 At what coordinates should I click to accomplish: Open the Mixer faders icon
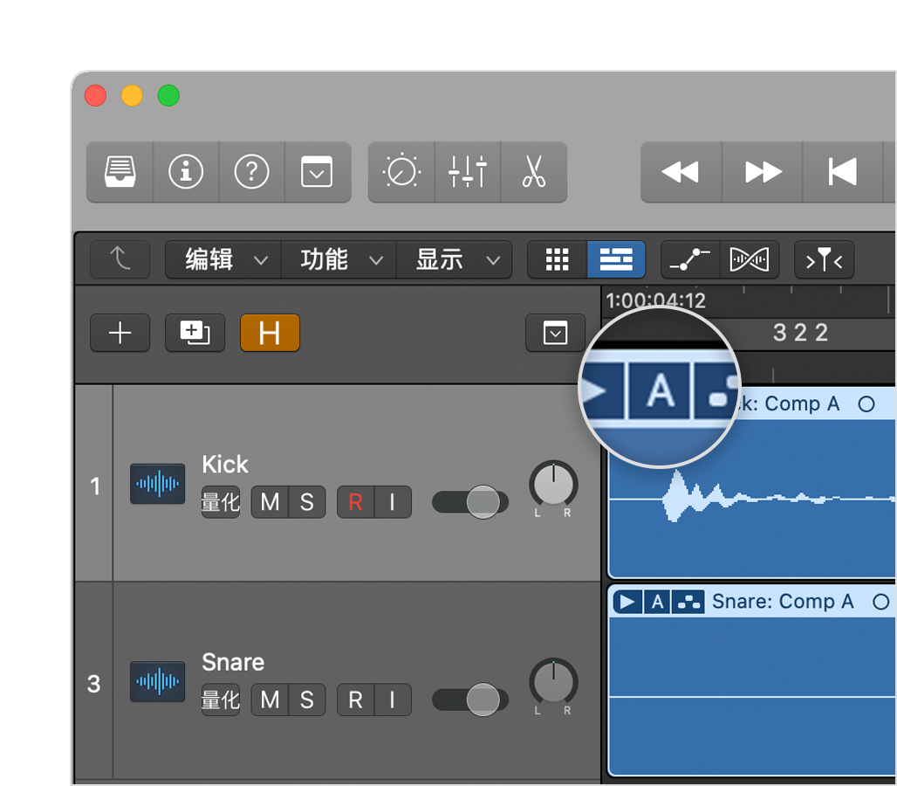coord(468,172)
